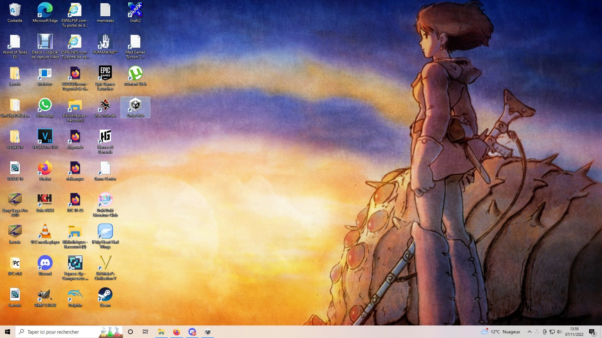
Task: Click the Steam desktop shortcut
Action: [x=105, y=295]
